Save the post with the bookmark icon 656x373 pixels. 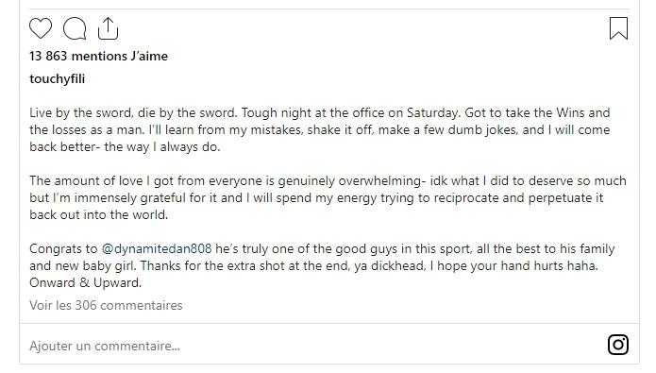coord(619,28)
